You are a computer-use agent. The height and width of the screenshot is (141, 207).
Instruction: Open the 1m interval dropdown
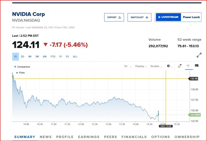[127, 66]
